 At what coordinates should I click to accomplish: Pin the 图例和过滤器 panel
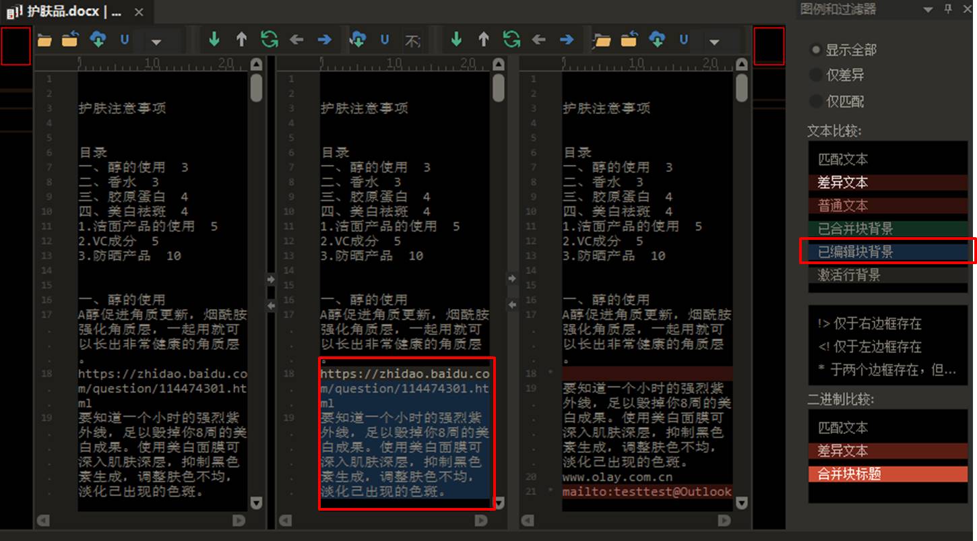tap(948, 9)
